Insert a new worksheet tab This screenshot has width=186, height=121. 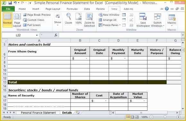pyautogui.click(x=78, y=112)
